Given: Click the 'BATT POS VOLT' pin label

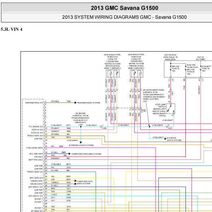Looking at the screenshot, I should point(36,160).
